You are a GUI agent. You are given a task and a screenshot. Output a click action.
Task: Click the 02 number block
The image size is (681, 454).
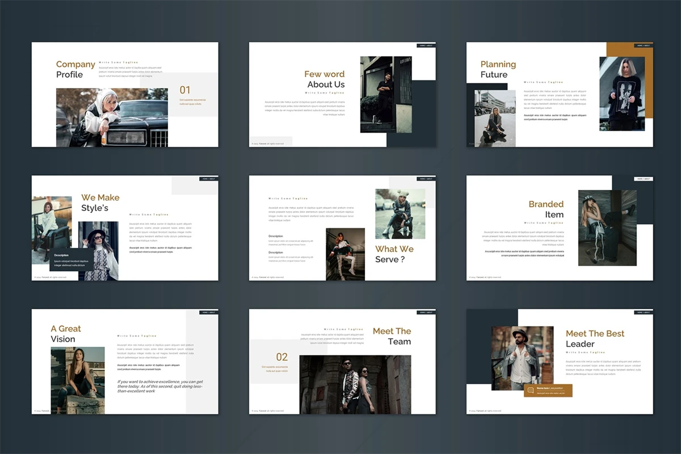(282, 357)
